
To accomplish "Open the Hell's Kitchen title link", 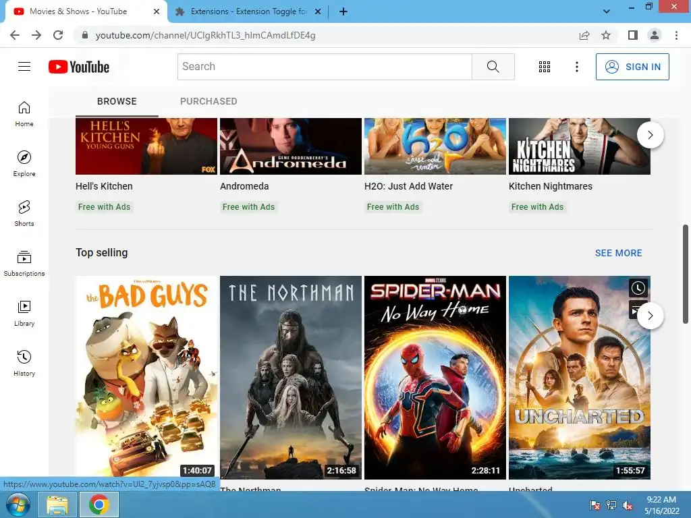I will click(104, 186).
